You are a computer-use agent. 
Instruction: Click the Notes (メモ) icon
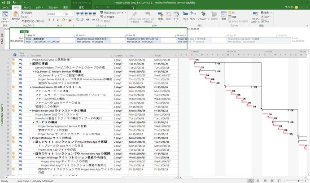(x=230, y=13)
